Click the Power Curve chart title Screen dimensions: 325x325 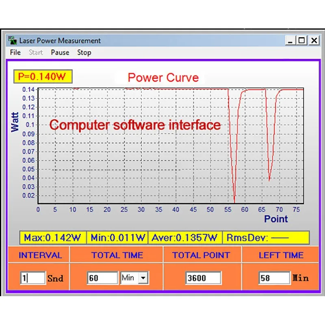pos(163,78)
